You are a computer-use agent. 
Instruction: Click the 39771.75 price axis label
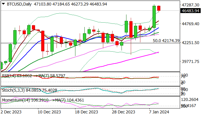pos(190,61)
